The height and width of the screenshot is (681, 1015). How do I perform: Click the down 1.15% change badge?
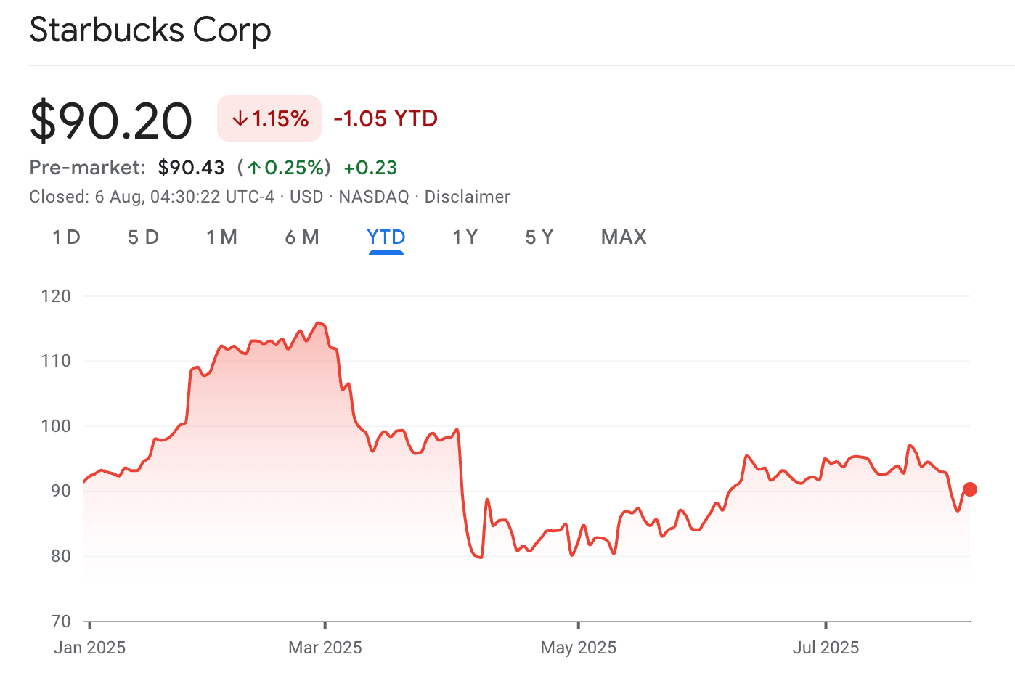pyautogui.click(x=269, y=118)
